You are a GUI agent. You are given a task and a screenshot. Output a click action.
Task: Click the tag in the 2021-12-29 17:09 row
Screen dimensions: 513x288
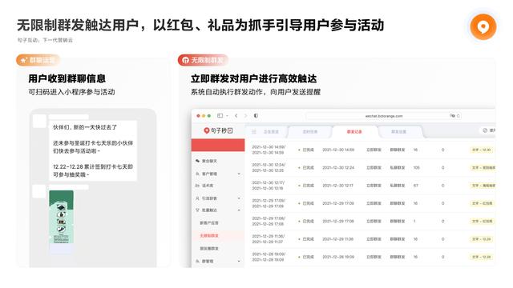[x=483, y=203]
